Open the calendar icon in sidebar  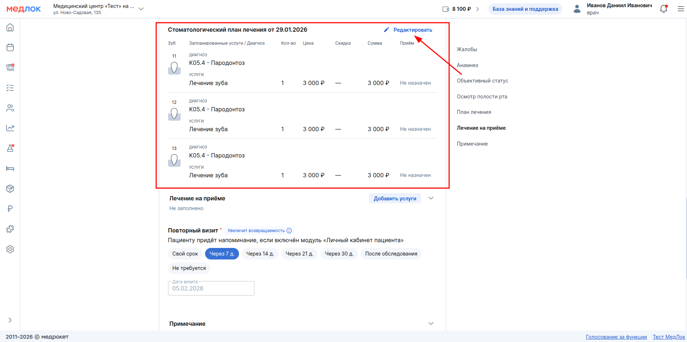pos(10,48)
